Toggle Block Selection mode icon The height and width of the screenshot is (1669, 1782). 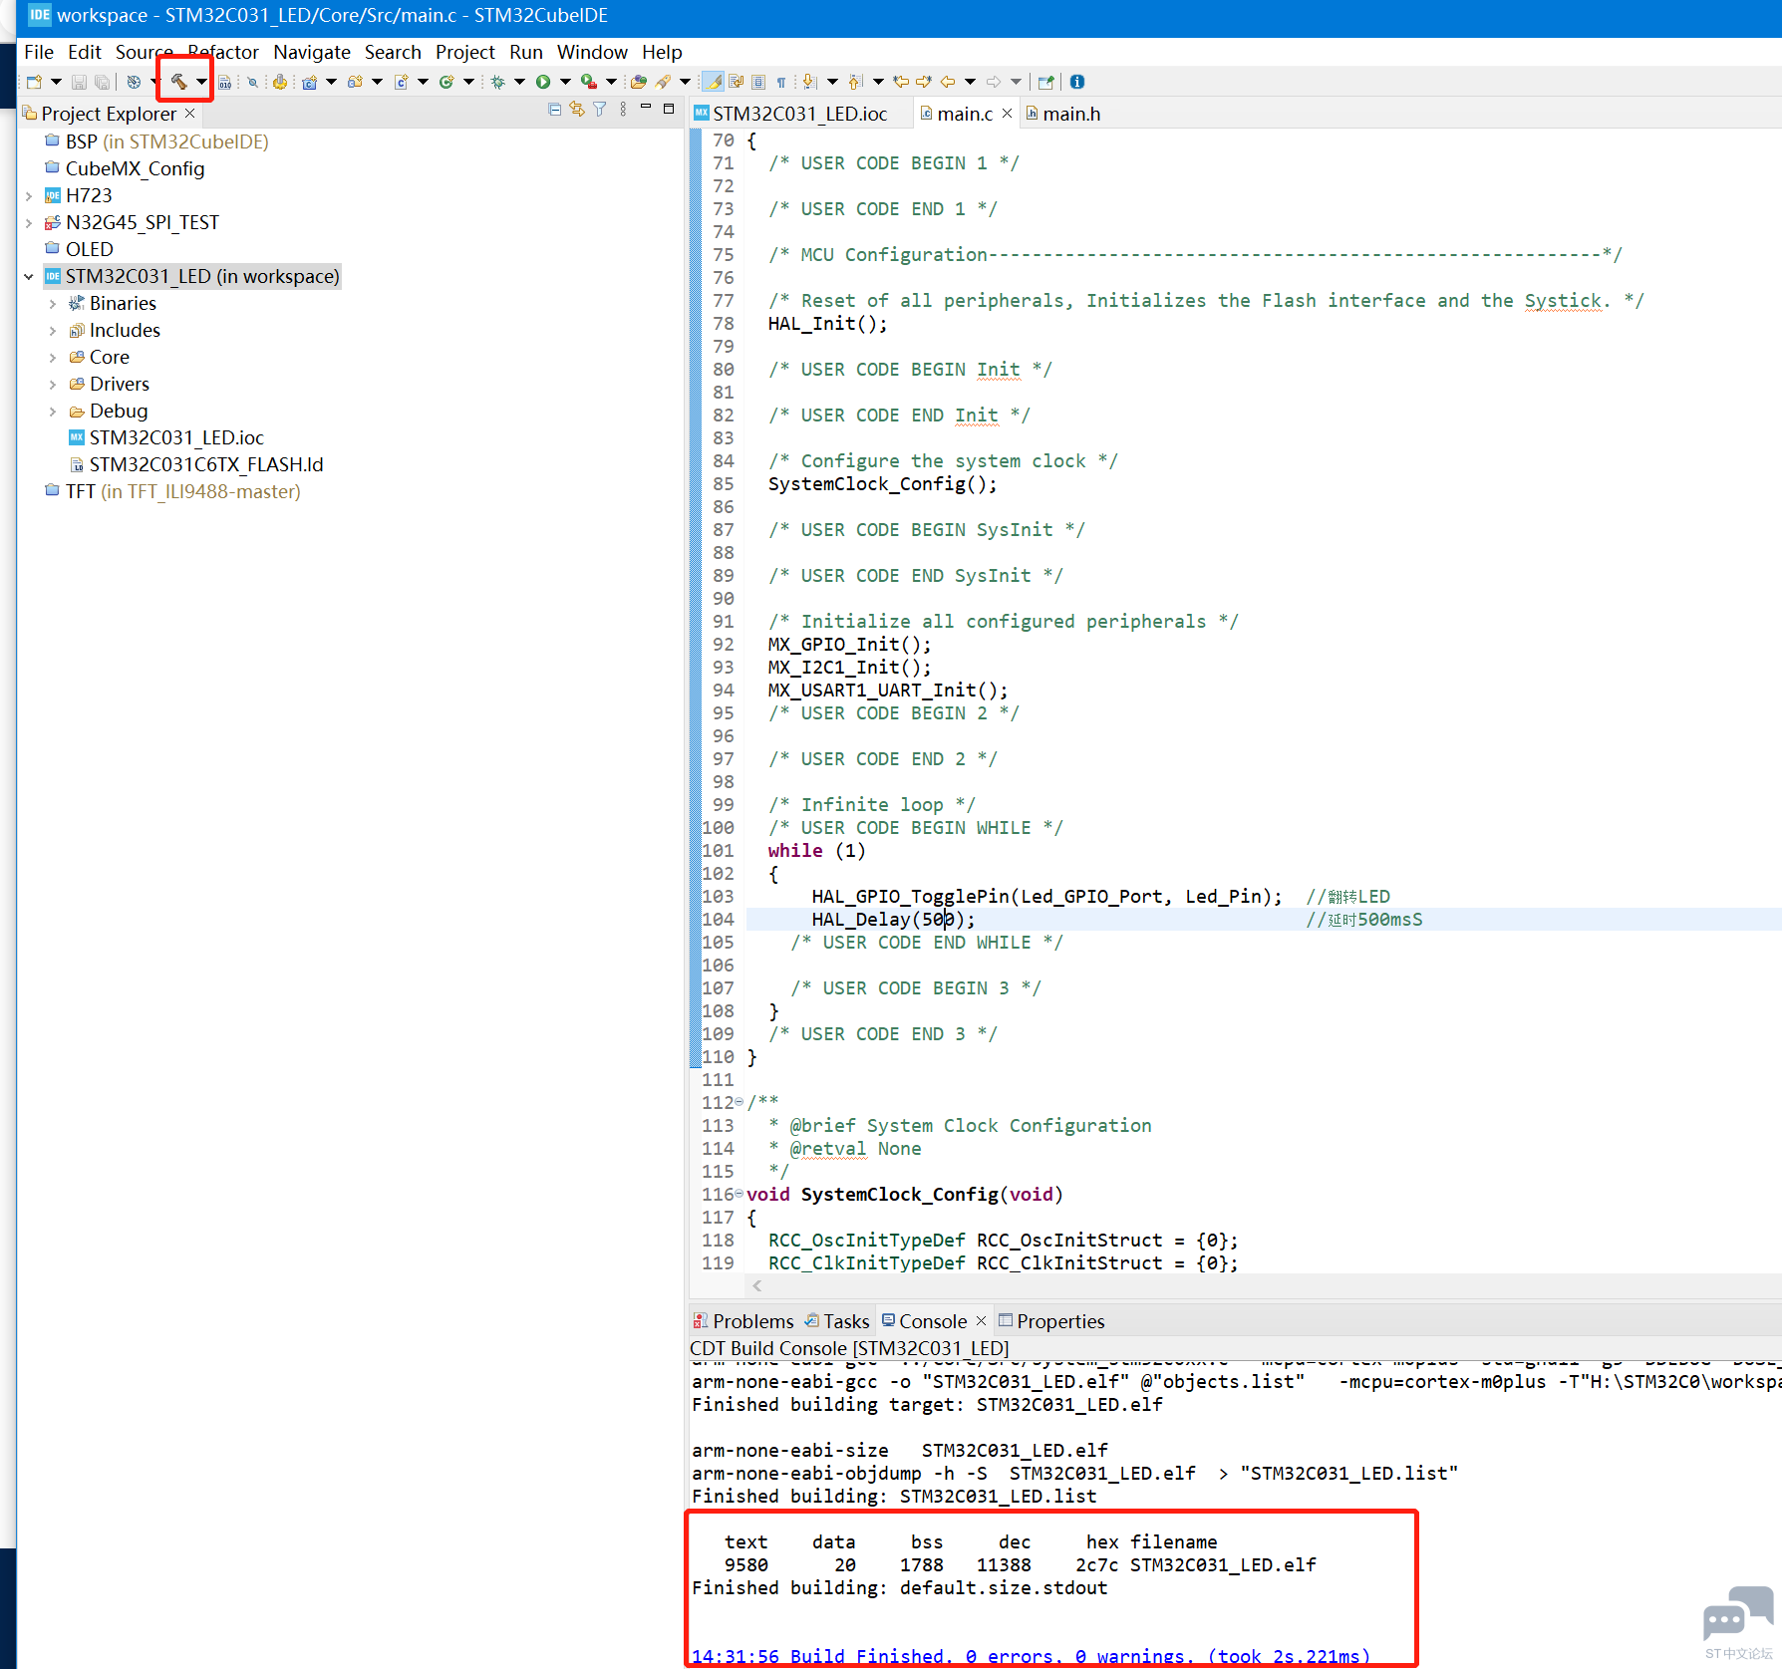pos(758,82)
